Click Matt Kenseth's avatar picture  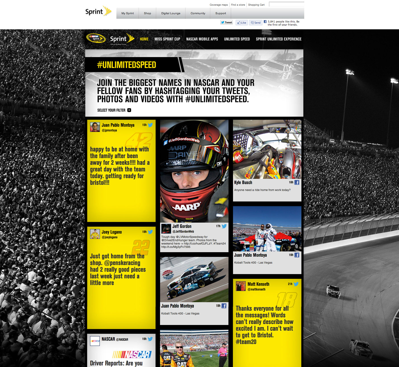(241, 286)
